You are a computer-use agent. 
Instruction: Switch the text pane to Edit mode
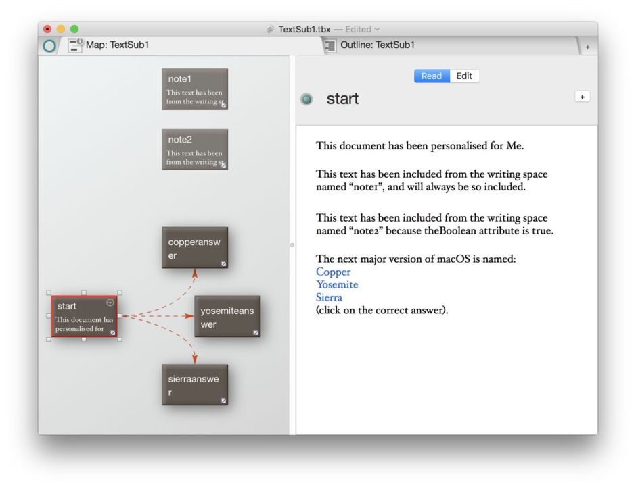464,76
